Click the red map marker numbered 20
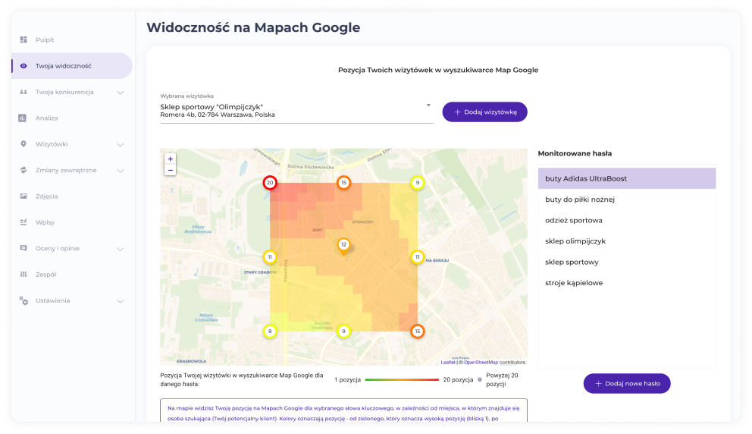This screenshot has height=434, width=752. pyautogui.click(x=270, y=183)
